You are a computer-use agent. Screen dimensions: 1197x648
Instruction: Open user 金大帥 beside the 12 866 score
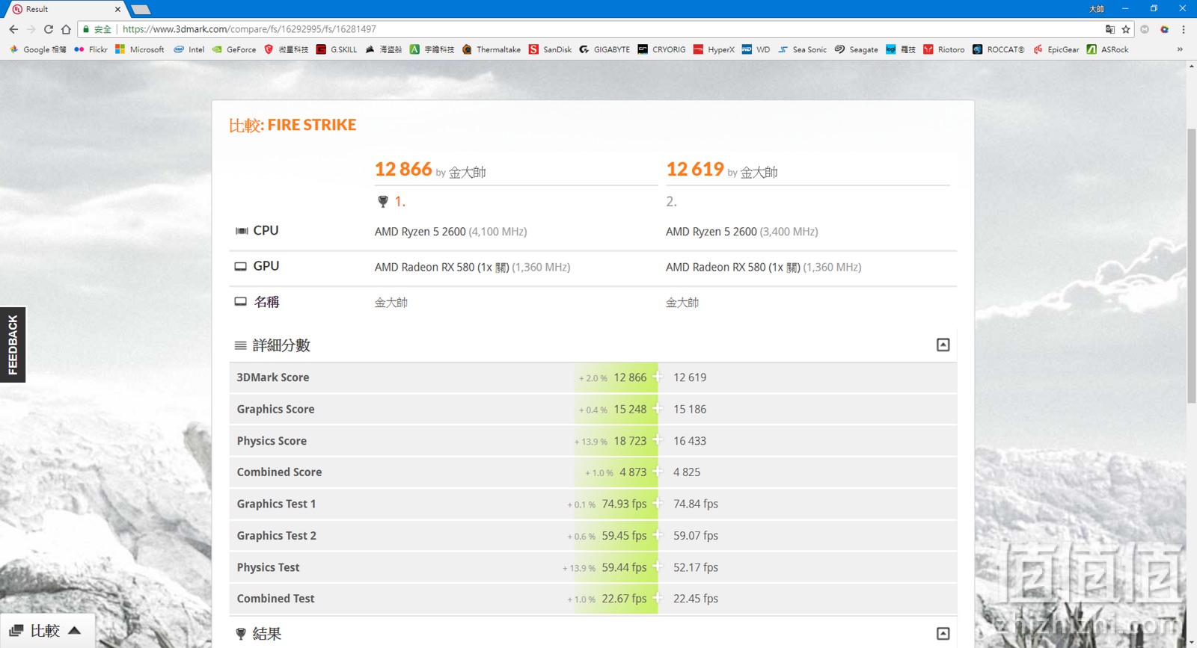point(467,173)
